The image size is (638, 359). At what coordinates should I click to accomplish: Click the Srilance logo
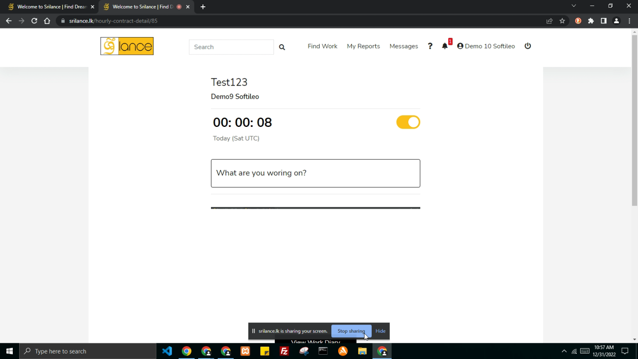coord(127,46)
